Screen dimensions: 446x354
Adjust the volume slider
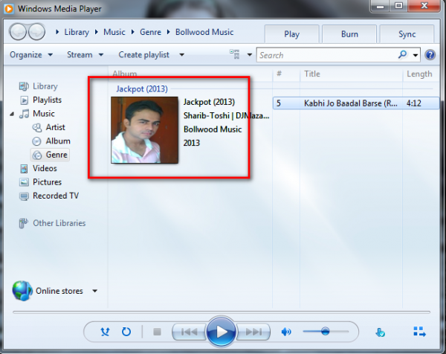click(x=326, y=332)
